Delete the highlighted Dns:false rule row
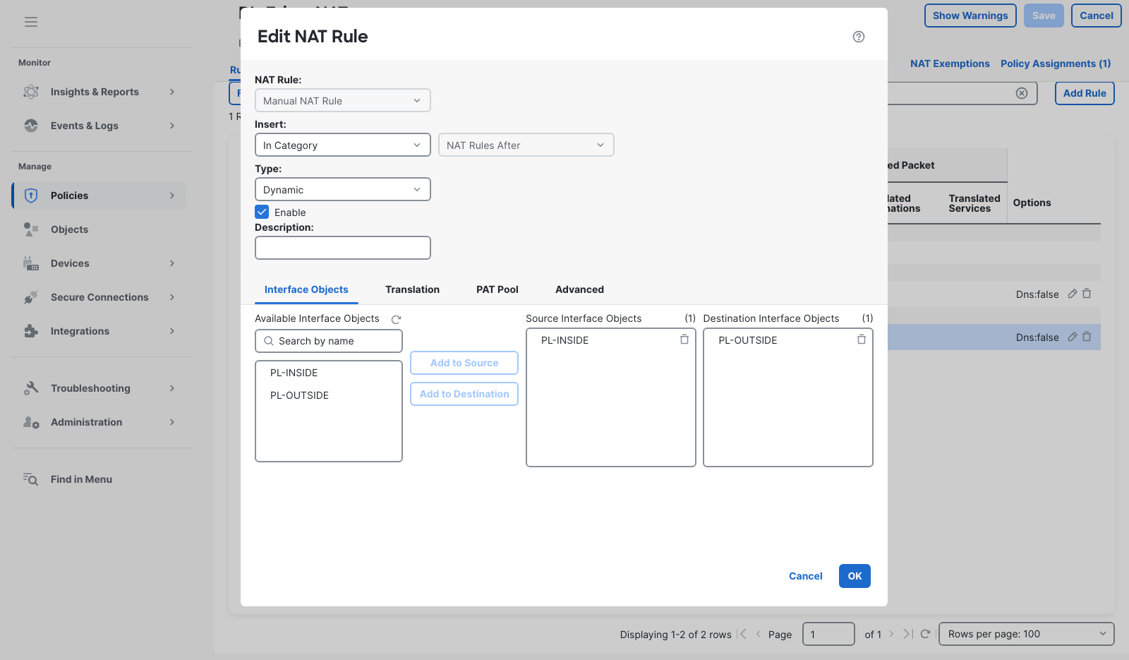The height and width of the screenshot is (660, 1129). (x=1087, y=337)
